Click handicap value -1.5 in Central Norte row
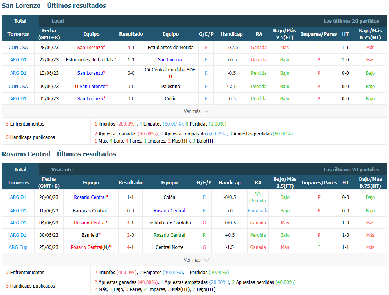Viewport: 389px width, 295px height. pos(230,247)
